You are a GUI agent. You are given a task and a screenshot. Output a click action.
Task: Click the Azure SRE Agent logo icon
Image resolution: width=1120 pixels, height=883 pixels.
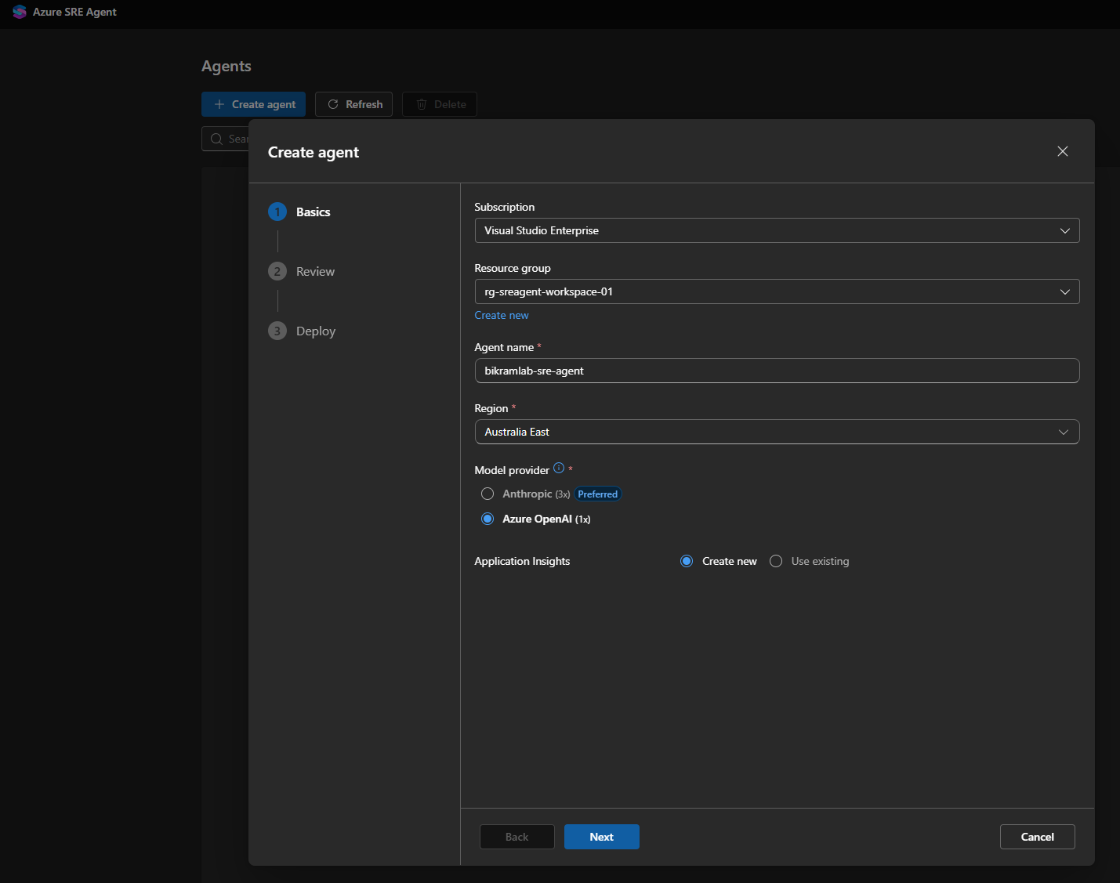[x=20, y=12]
